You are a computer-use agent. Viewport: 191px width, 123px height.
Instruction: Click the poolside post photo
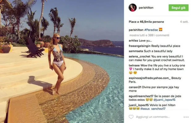click(x=62, y=61)
